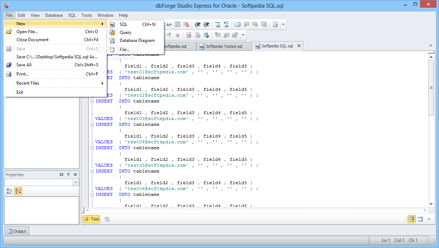
Task: Uncomment selection toolbar icon
Action: tap(226, 24)
